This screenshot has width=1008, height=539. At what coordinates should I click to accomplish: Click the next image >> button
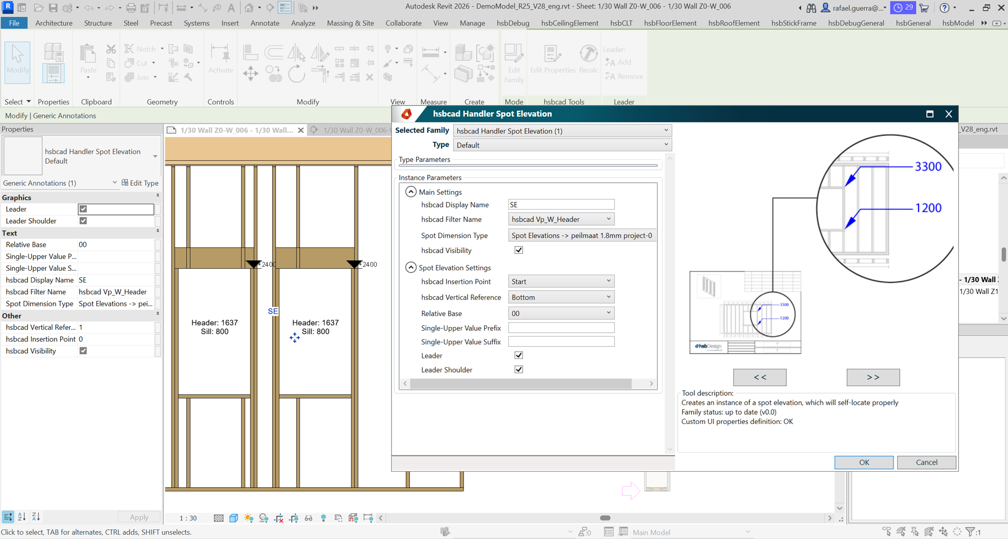pos(873,377)
